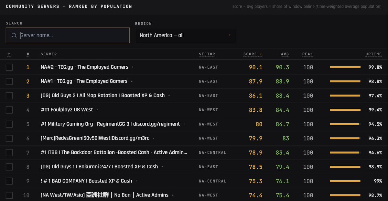The image size is (388, 201).
Task: Open #1 TBB The Backdoor Battalion server
Action: tap(114, 152)
